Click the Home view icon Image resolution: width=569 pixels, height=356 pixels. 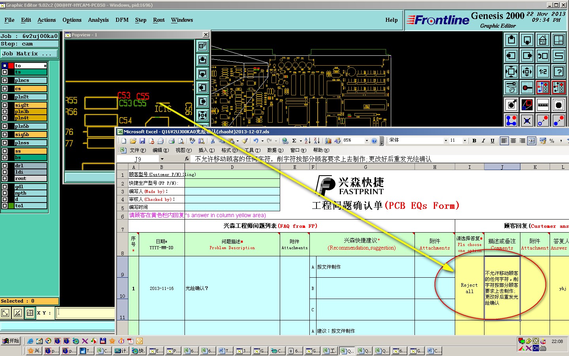pyautogui.click(x=543, y=40)
